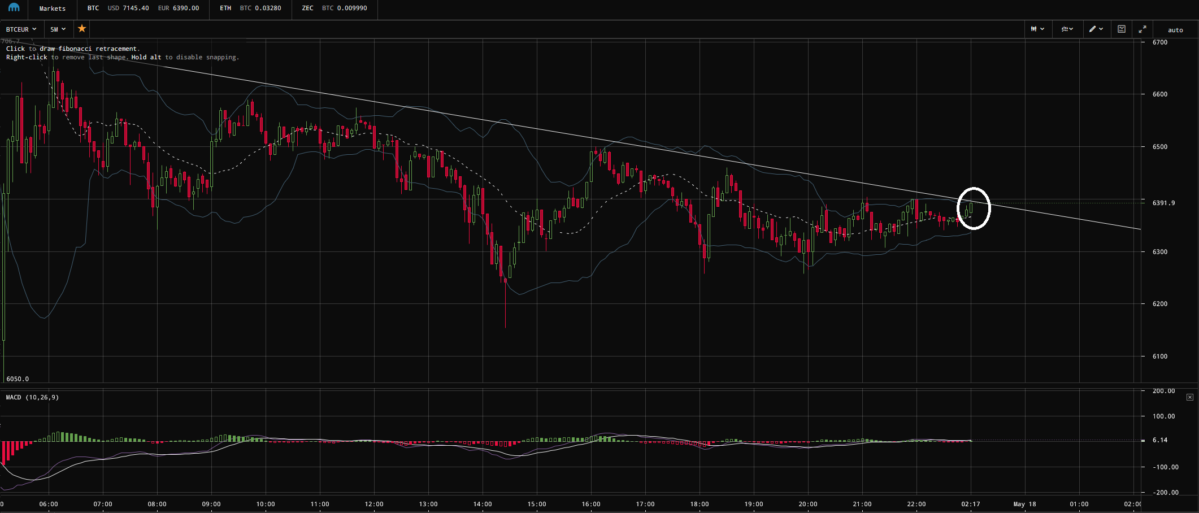Open the 5M timeframe dropdown
The width and height of the screenshot is (1199, 513).
58,29
